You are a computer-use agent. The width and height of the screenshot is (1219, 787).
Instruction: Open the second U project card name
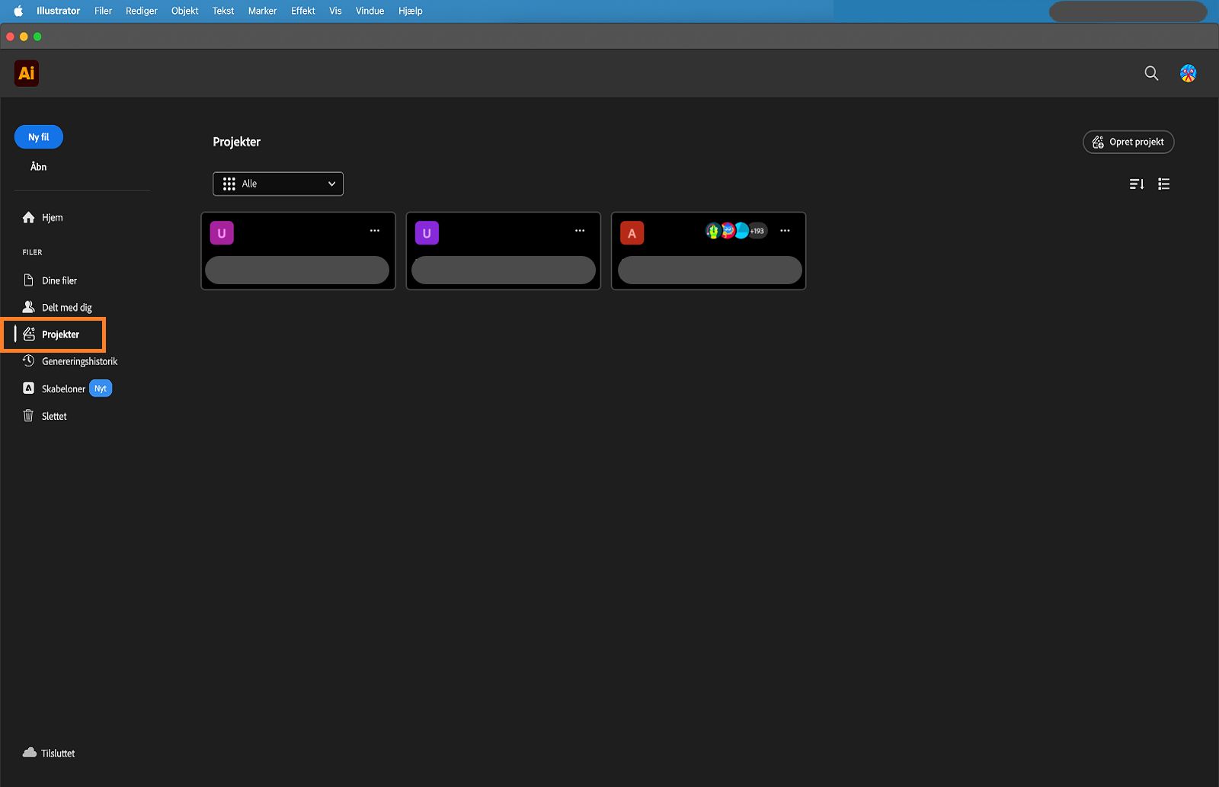[x=504, y=270]
